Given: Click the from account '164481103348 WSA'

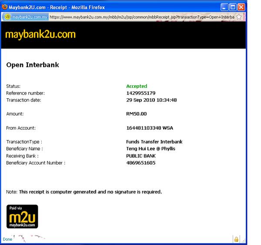Looking at the screenshot, I should click(x=150, y=128).
